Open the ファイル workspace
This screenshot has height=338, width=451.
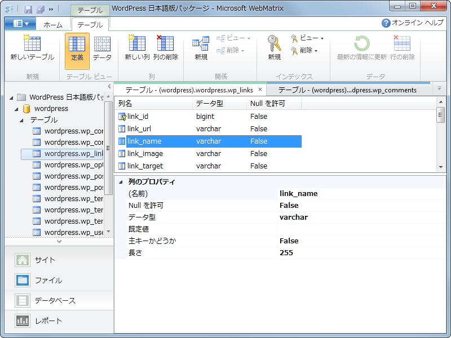(x=59, y=280)
